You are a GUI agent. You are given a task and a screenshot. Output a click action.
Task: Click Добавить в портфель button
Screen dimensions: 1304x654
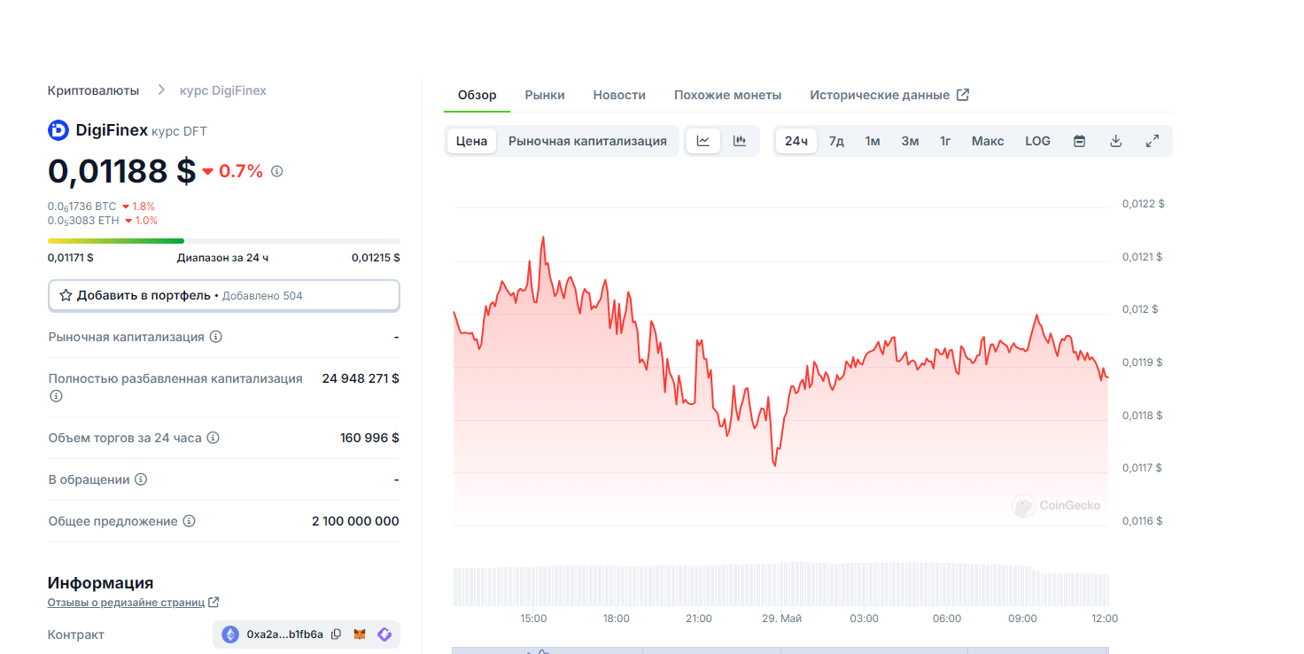tap(224, 295)
